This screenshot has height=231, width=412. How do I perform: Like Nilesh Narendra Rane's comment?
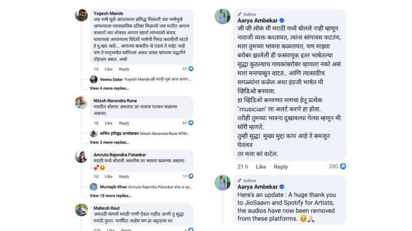tap(108, 122)
